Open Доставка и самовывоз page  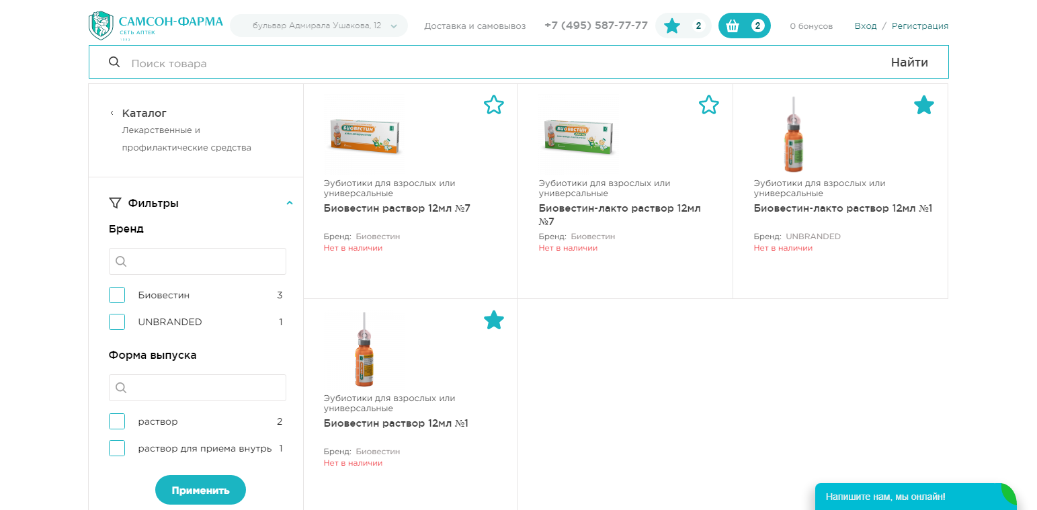(x=475, y=26)
